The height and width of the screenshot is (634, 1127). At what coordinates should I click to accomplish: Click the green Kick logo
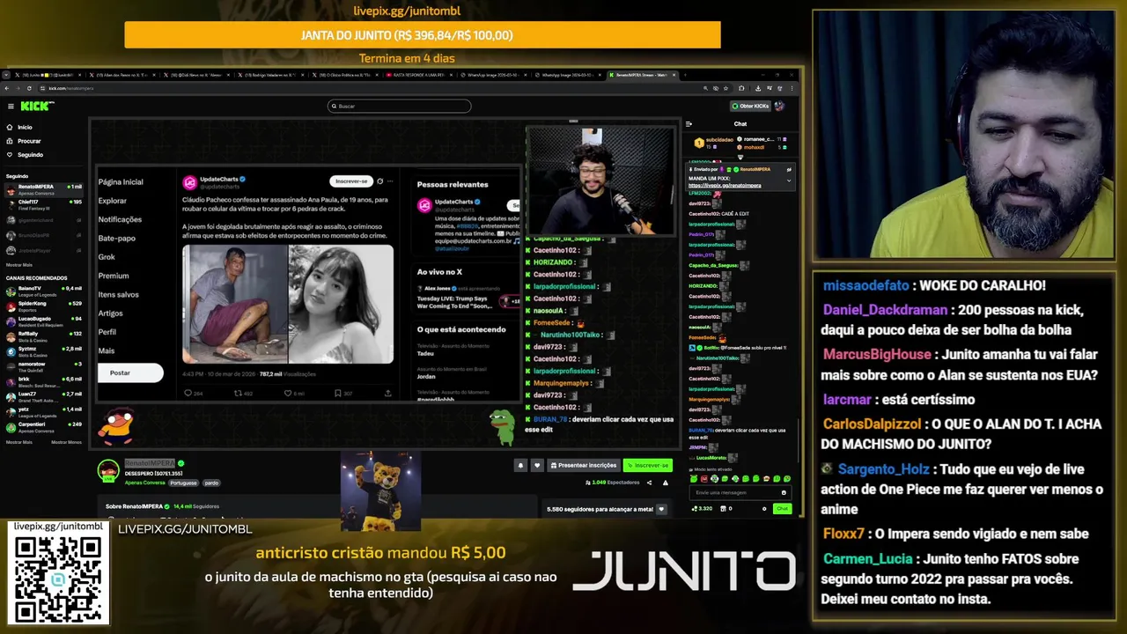tap(37, 106)
